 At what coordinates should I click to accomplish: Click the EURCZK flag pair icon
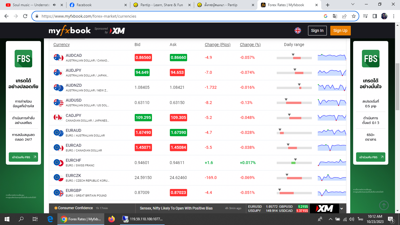tap(59, 178)
